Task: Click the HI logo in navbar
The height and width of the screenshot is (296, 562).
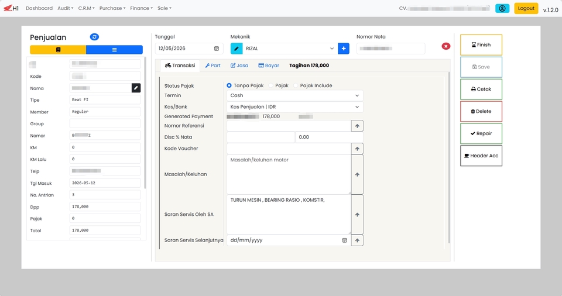Action: [x=11, y=8]
